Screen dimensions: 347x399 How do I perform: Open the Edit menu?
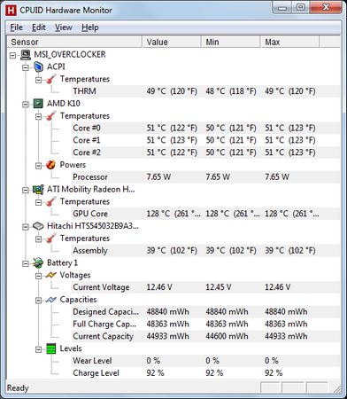point(39,27)
